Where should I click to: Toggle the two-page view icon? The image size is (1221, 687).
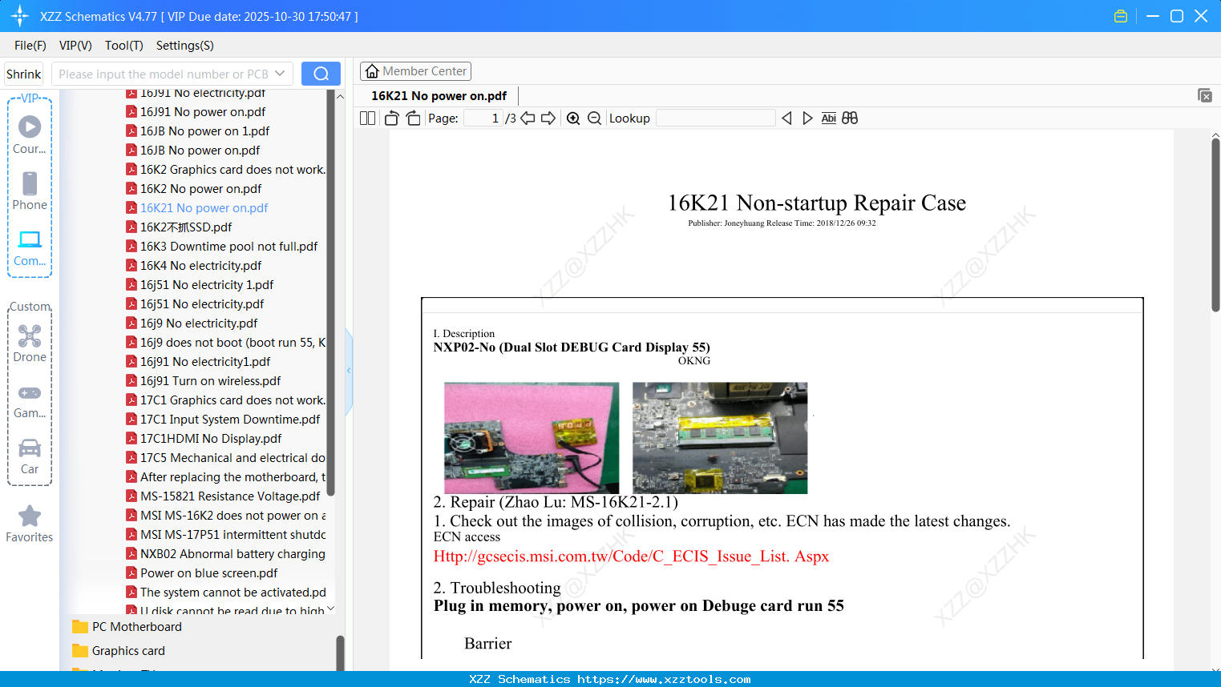tap(367, 119)
